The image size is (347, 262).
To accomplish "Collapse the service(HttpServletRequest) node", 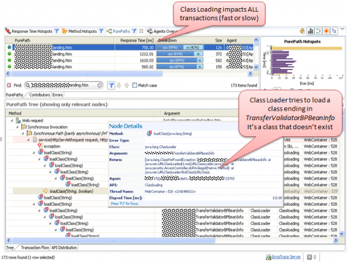I will pos(28,140).
